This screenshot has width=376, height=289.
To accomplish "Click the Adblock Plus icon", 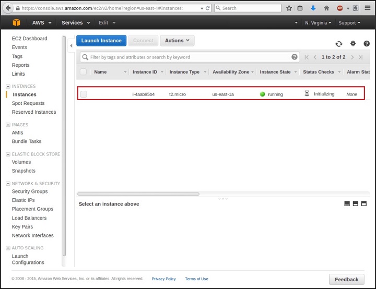I will point(340,8).
